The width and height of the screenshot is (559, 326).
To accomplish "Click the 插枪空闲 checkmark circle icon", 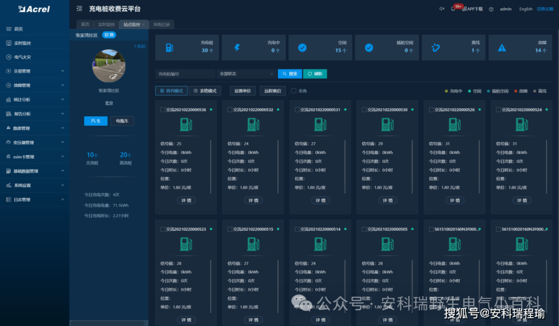I will click(369, 48).
